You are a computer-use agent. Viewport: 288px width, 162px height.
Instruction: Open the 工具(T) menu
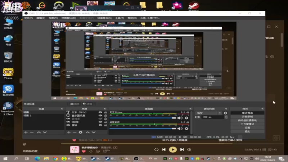(120, 18)
